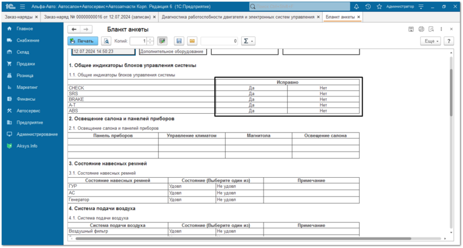Open Автосервис section in sidebar
The width and height of the screenshot is (463, 248).
tap(28, 111)
